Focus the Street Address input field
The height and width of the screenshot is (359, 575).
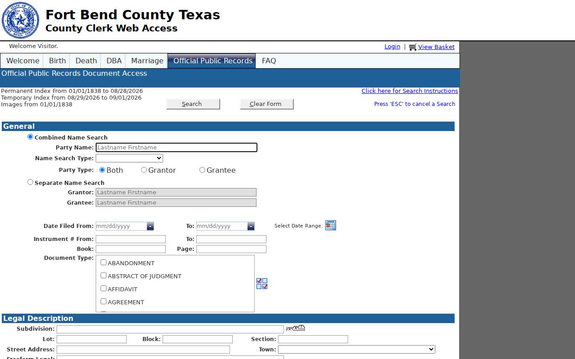(143, 350)
